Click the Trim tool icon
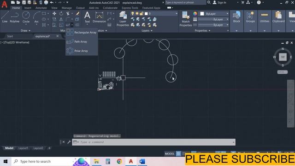The width and height of the screenshot is (295, 166). [x=68, y=13]
